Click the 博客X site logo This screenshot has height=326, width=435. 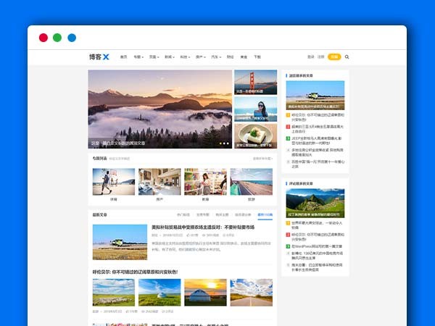99,57
